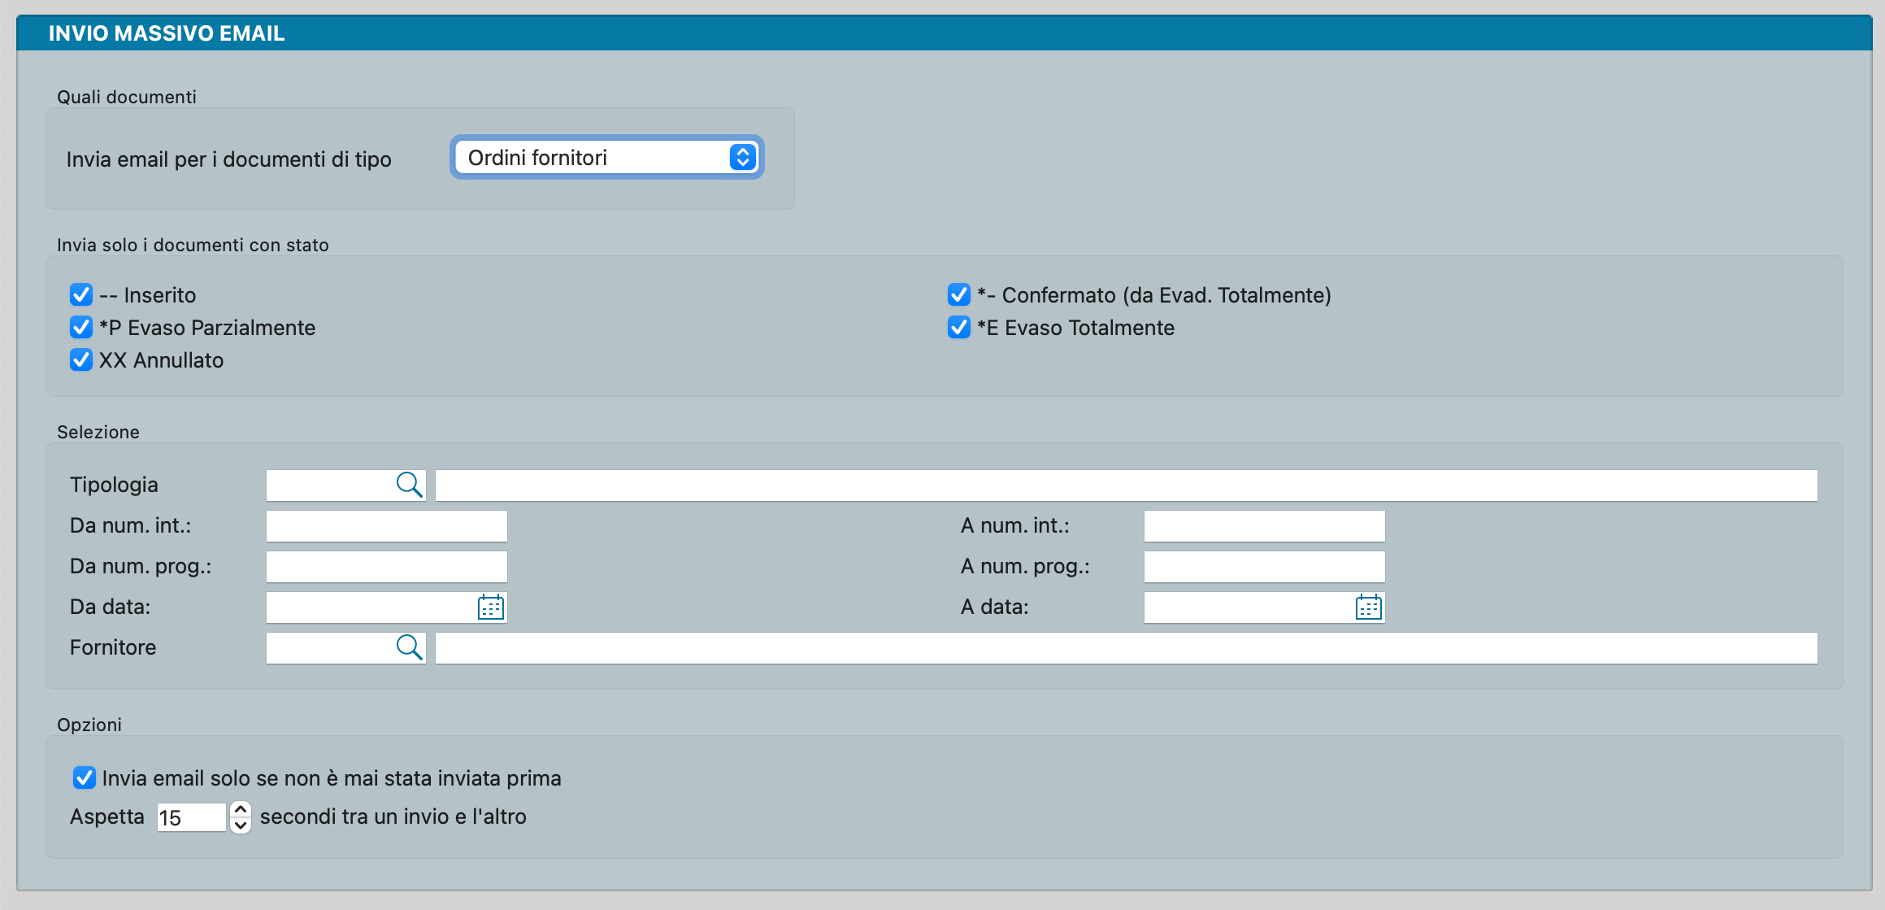This screenshot has width=1885, height=910.
Task: Decrease the Aspetta seconds stepper
Action: [x=241, y=825]
